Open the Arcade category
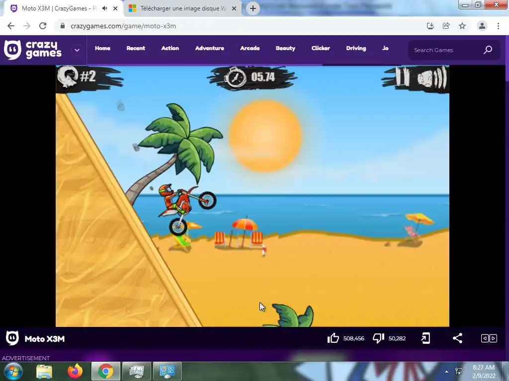Viewport: 509px width, 381px height. (250, 48)
